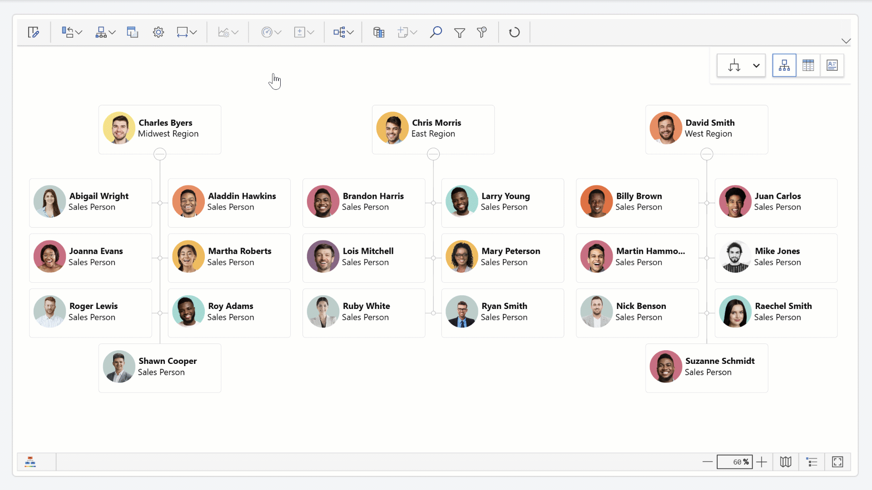Open the settings gear in toolbar

point(158,32)
